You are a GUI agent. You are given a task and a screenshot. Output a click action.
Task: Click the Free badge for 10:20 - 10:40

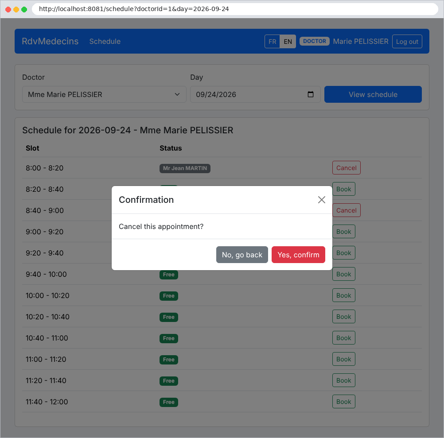[x=168, y=317]
